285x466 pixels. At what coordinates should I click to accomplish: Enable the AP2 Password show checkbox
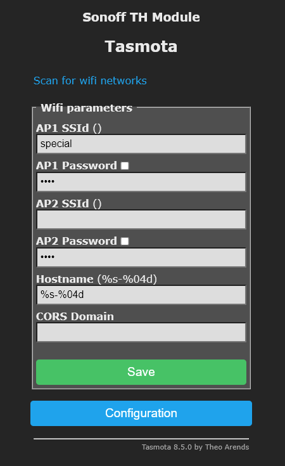click(125, 241)
